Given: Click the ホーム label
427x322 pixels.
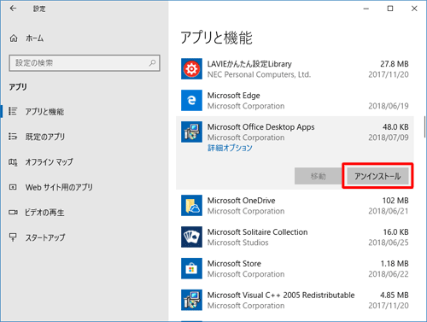Looking at the screenshot, I should (x=34, y=38).
